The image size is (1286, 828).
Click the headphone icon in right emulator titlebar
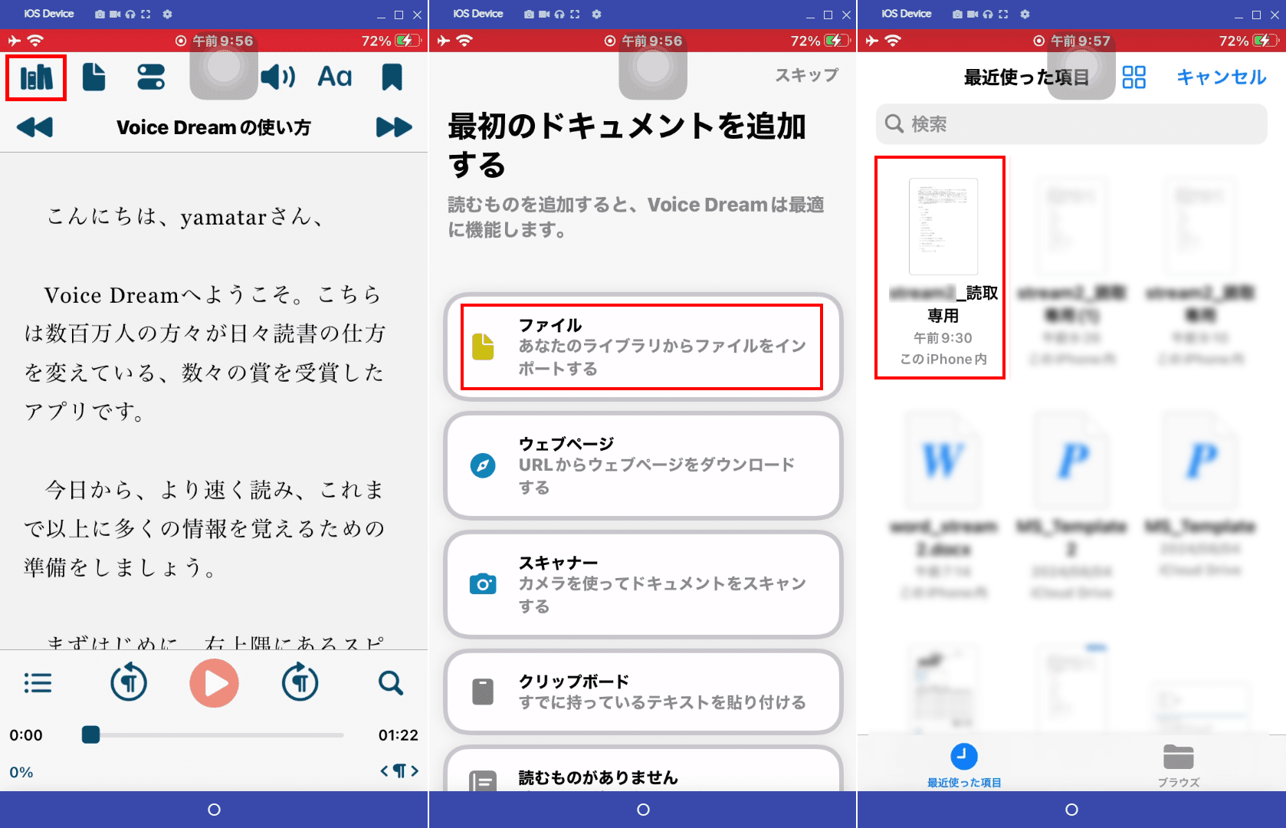pyautogui.click(x=988, y=14)
